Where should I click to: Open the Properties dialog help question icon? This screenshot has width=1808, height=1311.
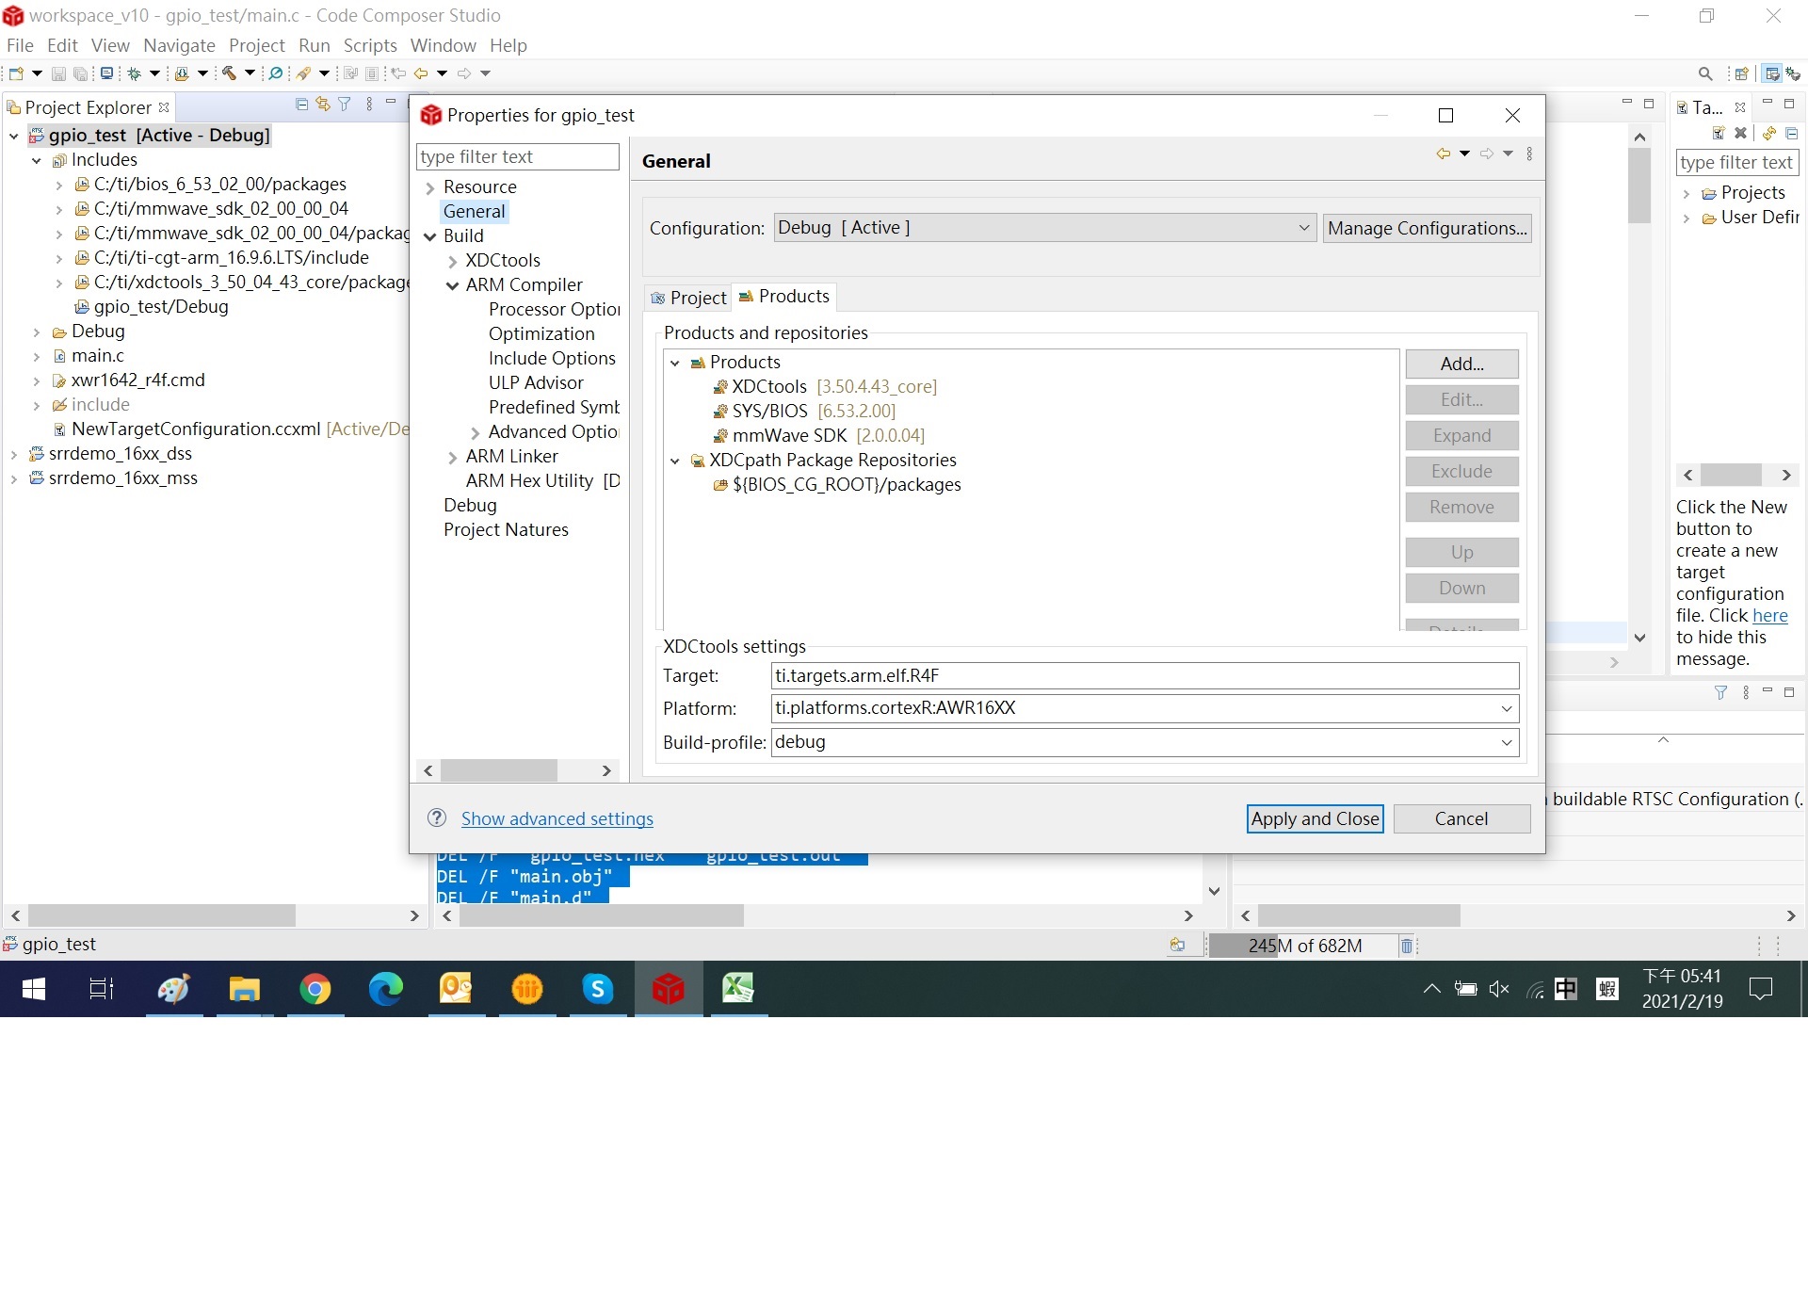437,817
